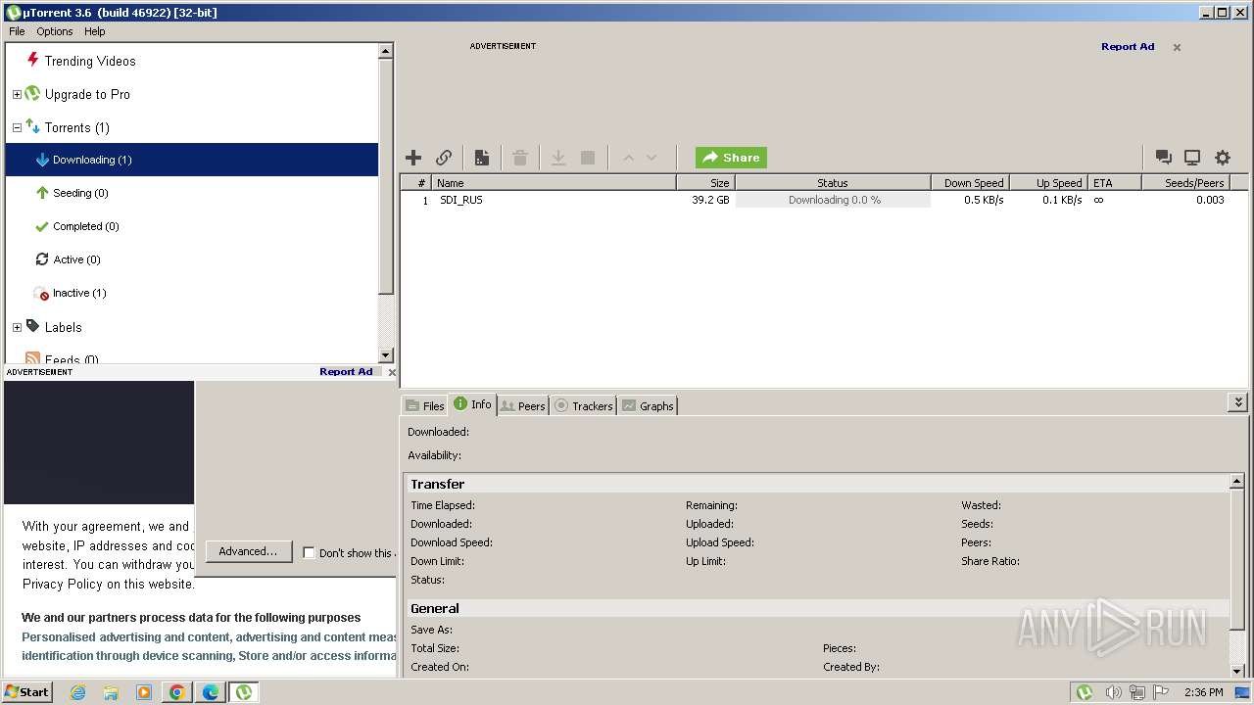
Task: Click the uTorrent icon in the system tray
Action: coord(1085,692)
